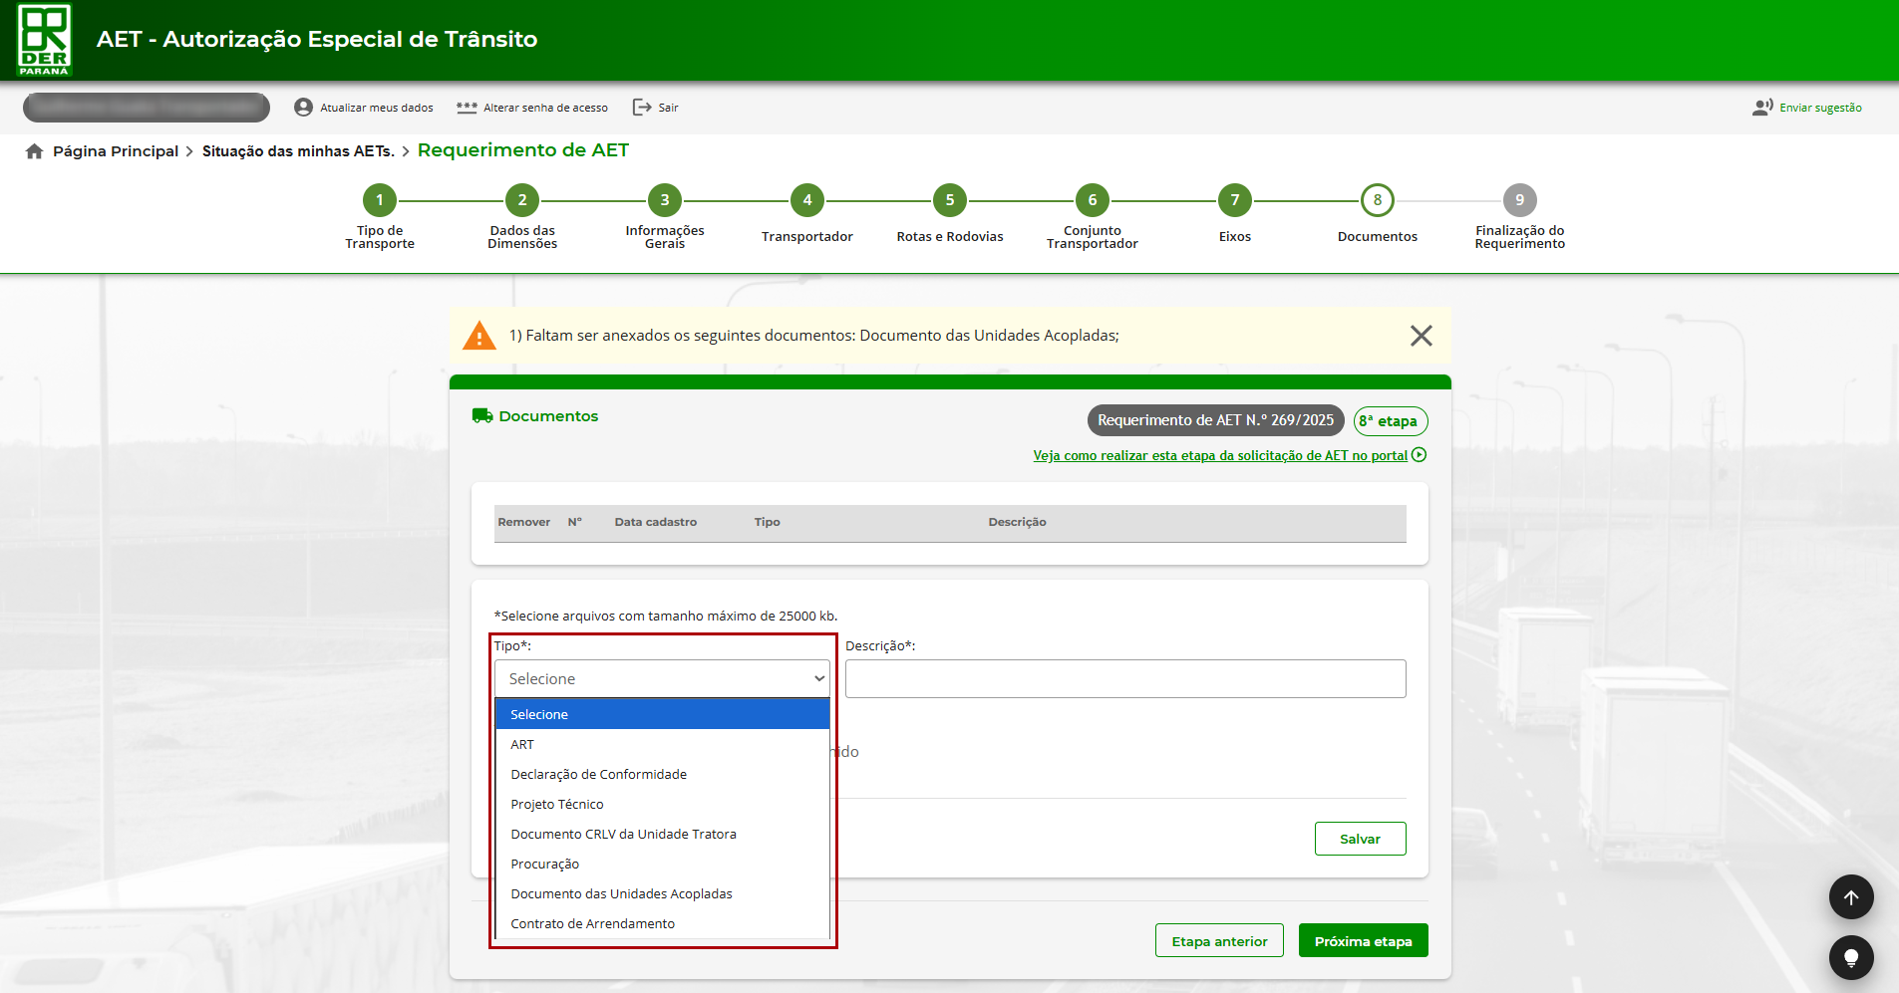Viewport: 1899px width, 993px height.
Task: Click the Descrição column header
Action: [x=1017, y=522]
